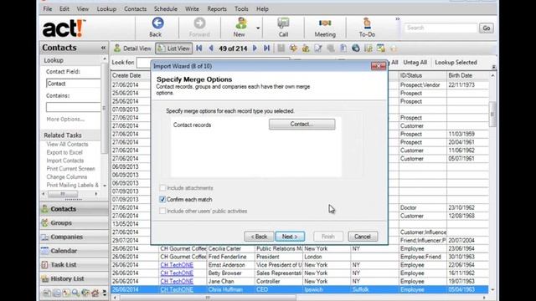
Task: Open the Tools menu
Action: (x=241, y=9)
